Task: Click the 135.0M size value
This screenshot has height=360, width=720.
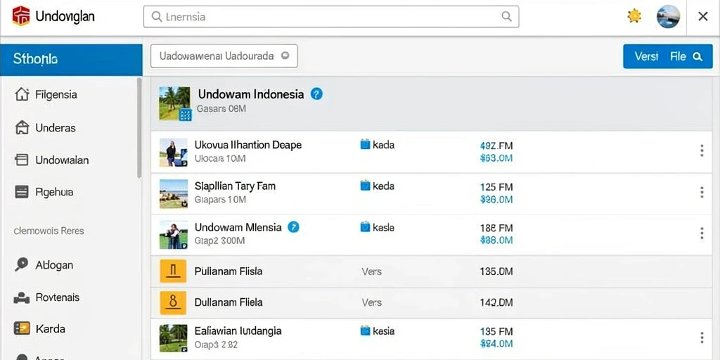Action: 496,271
